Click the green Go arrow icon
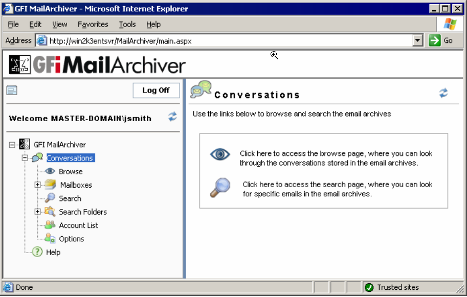 (x=435, y=40)
